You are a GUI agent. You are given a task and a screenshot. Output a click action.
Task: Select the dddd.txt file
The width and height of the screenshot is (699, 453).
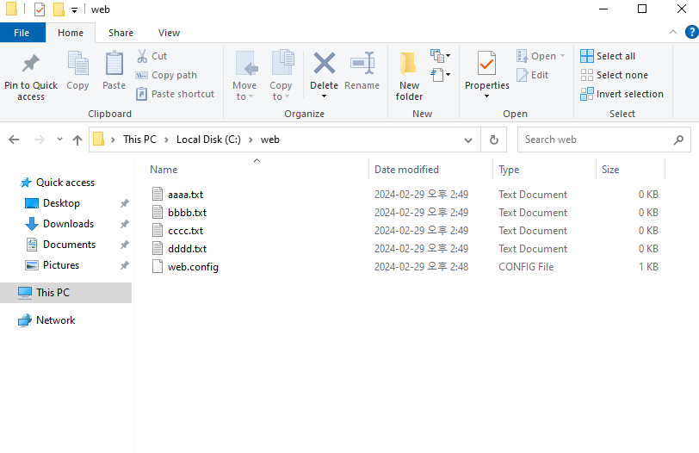[188, 249]
